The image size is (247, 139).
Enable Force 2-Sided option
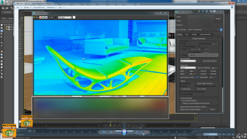pyautogui.click(x=196, y=89)
